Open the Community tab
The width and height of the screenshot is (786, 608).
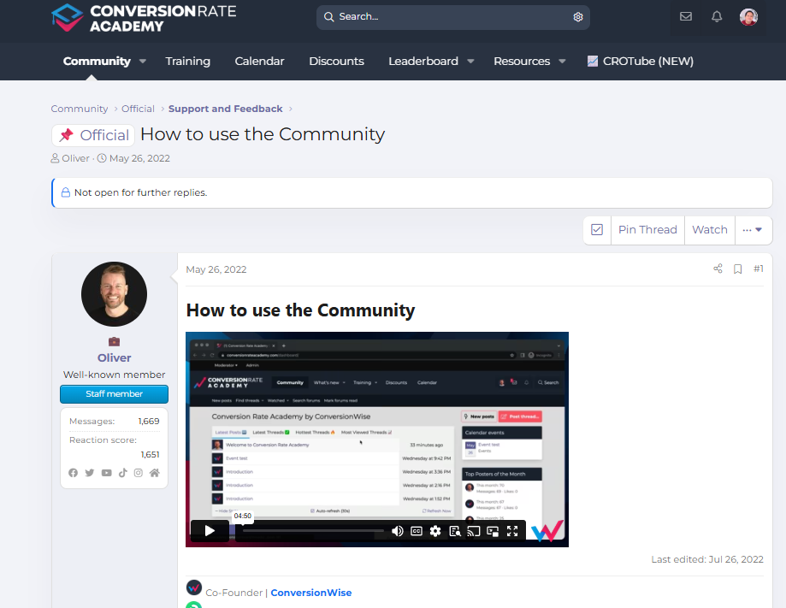pos(97,62)
